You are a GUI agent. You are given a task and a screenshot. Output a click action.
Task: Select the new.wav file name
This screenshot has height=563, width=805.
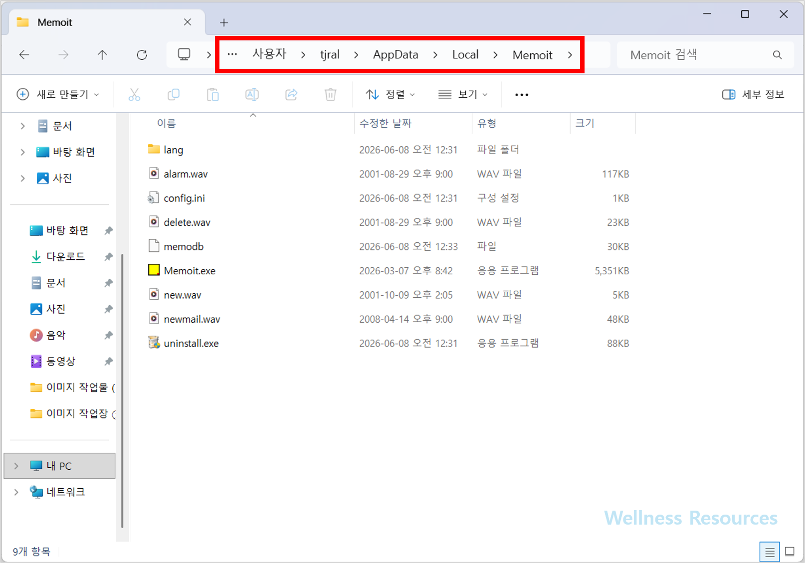(183, 295)
